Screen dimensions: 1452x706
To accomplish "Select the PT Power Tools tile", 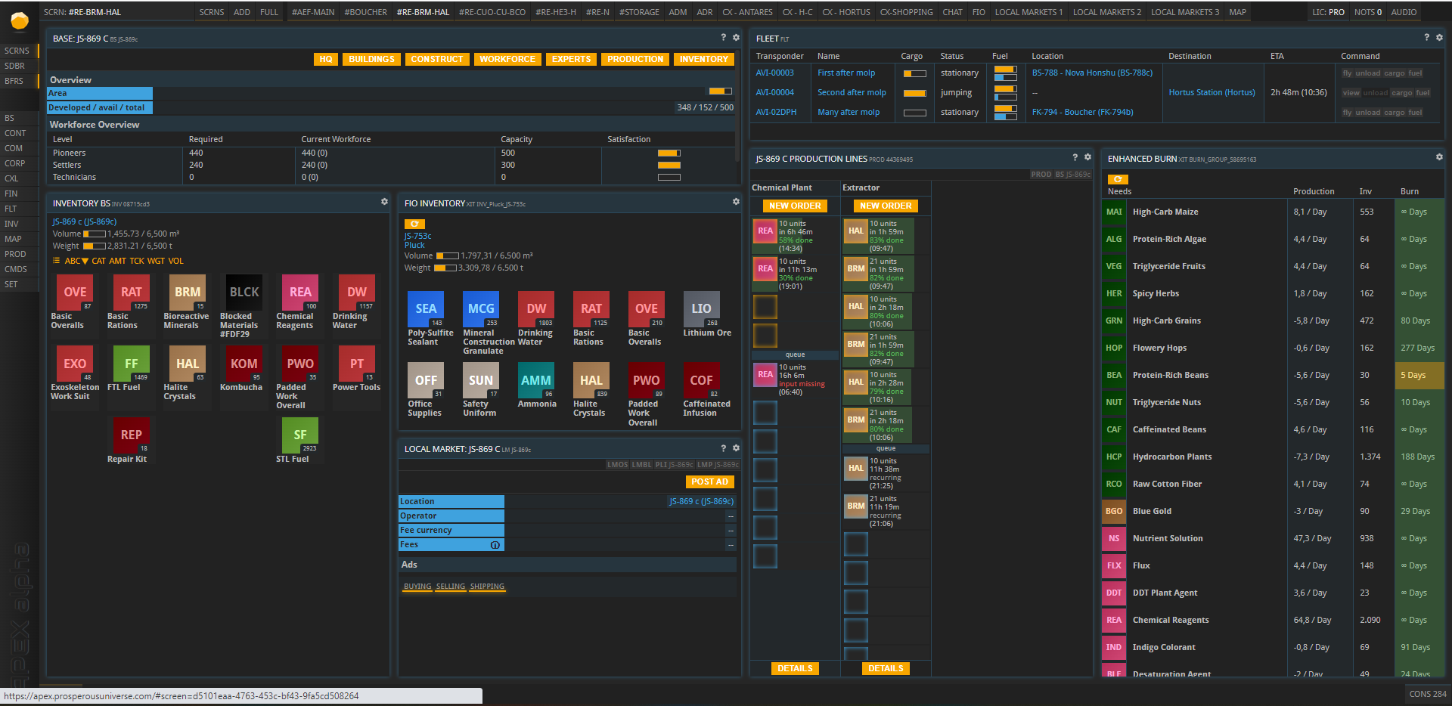I will pos(357,364).
